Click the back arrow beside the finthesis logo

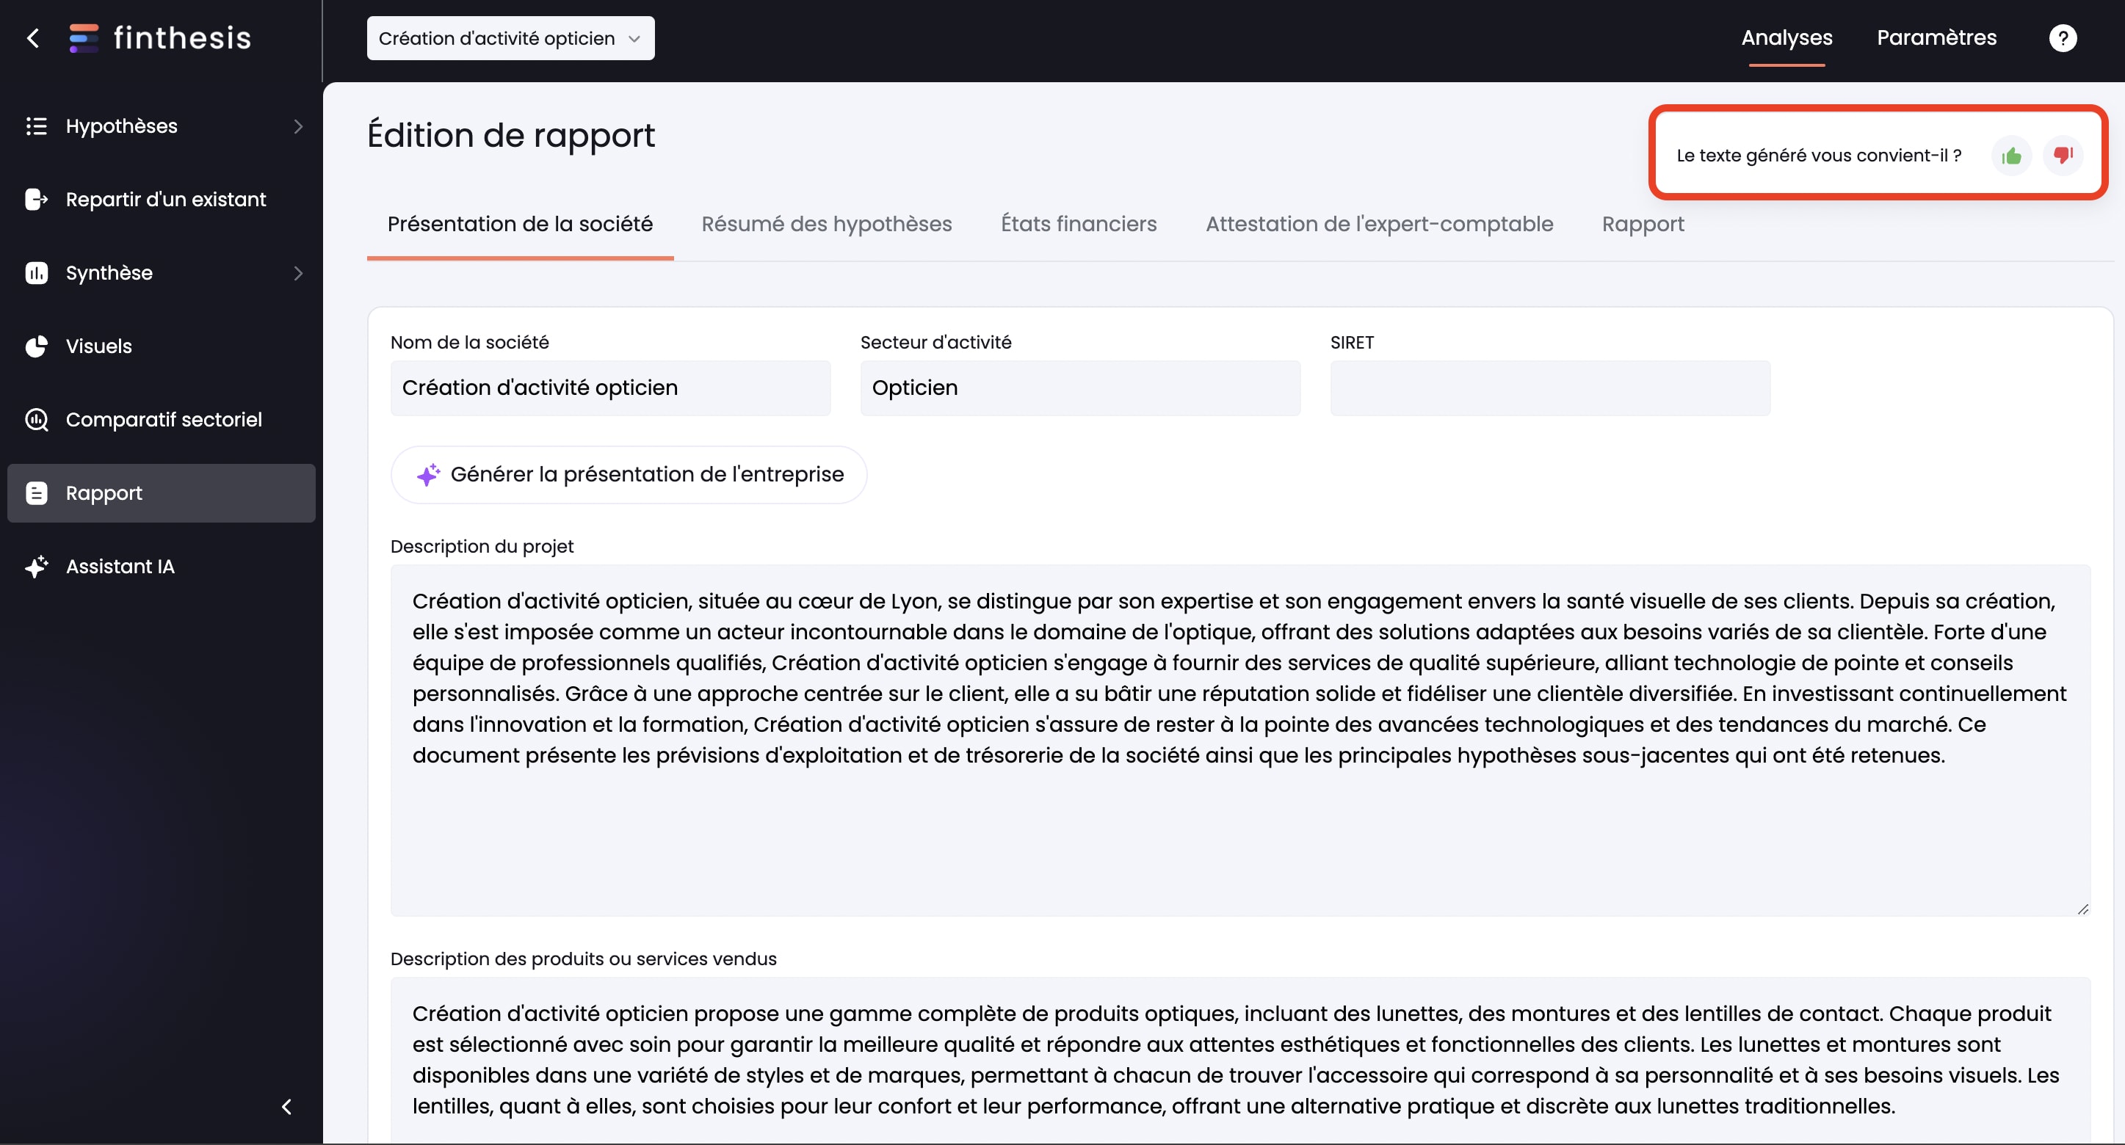point(33,38)
